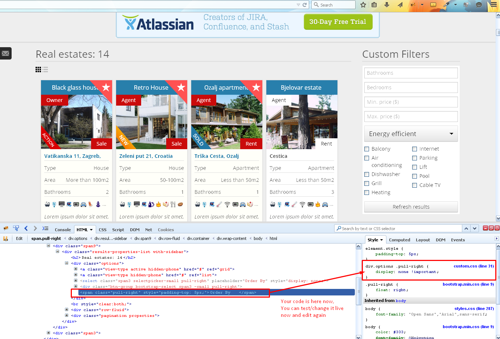Open the HTML tab options dropdown arrow
This screenshot has height=339, width=500.
pyautogui.click(x=91, y=230)
